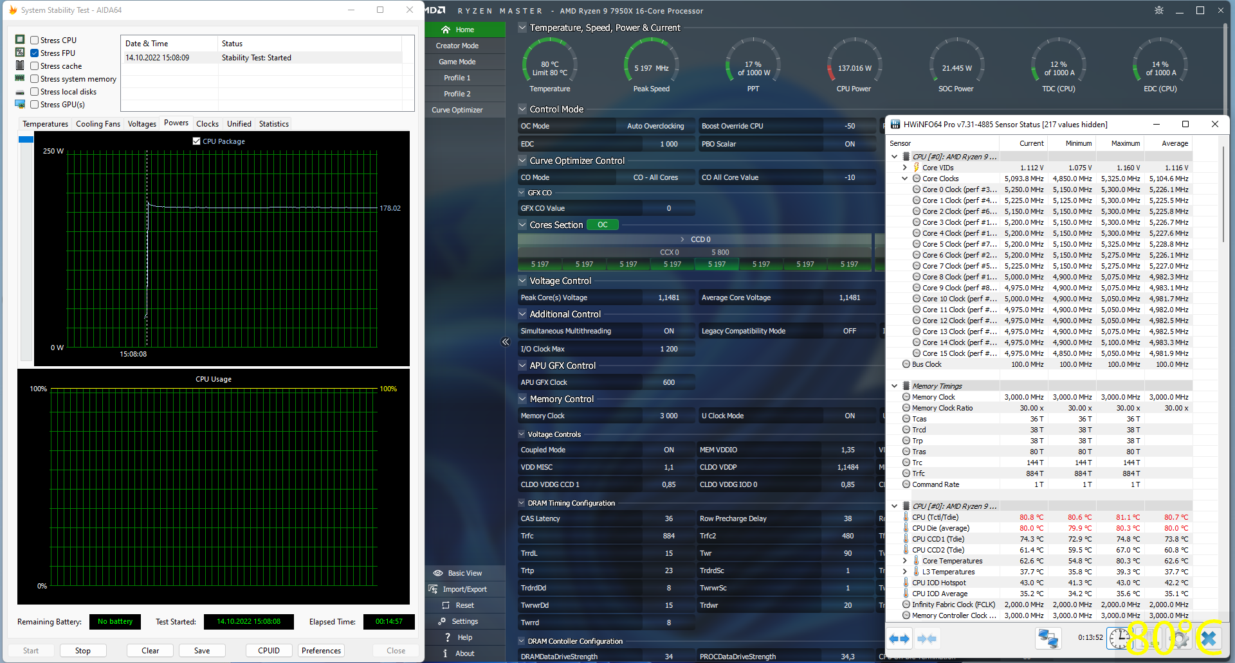
Task: Enable the Stress system memory checkbox
Action: (35, 78)
